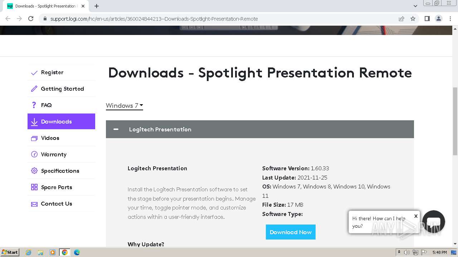The height and width of the screenshot is (257, 458).
Task: Click the 'File Size: 17 MB' text
Action: tap(283, 205)
